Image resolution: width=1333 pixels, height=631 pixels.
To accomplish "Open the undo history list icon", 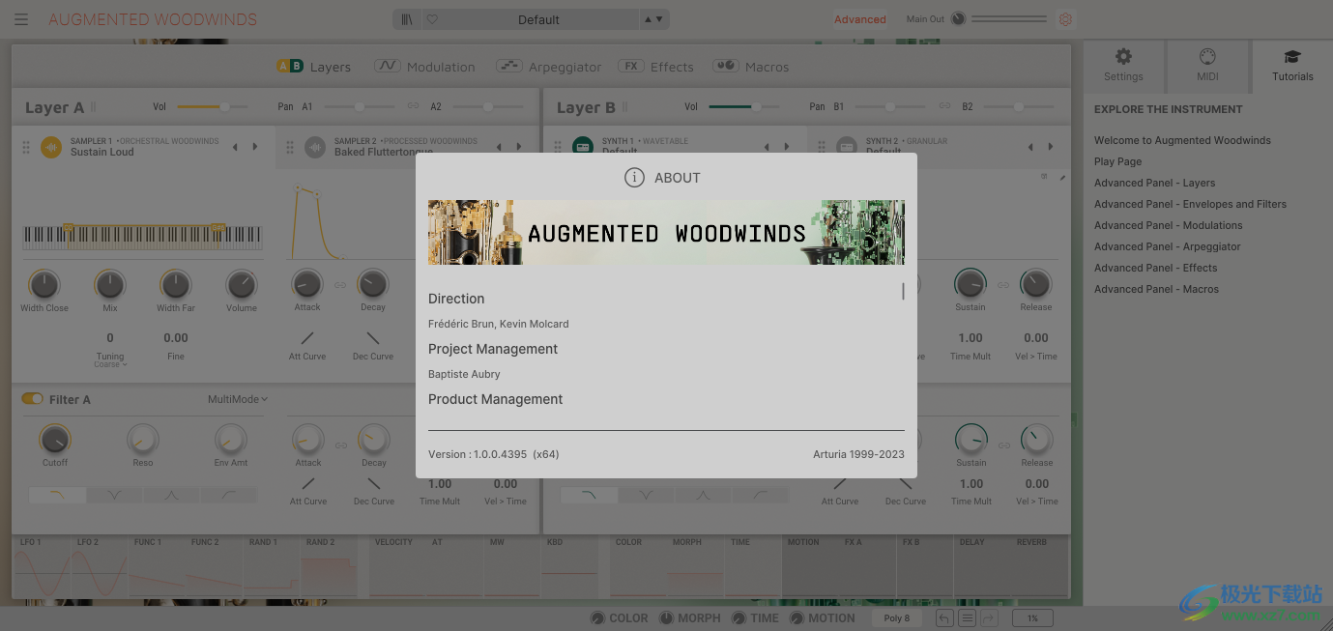I will tap(967, 617).
